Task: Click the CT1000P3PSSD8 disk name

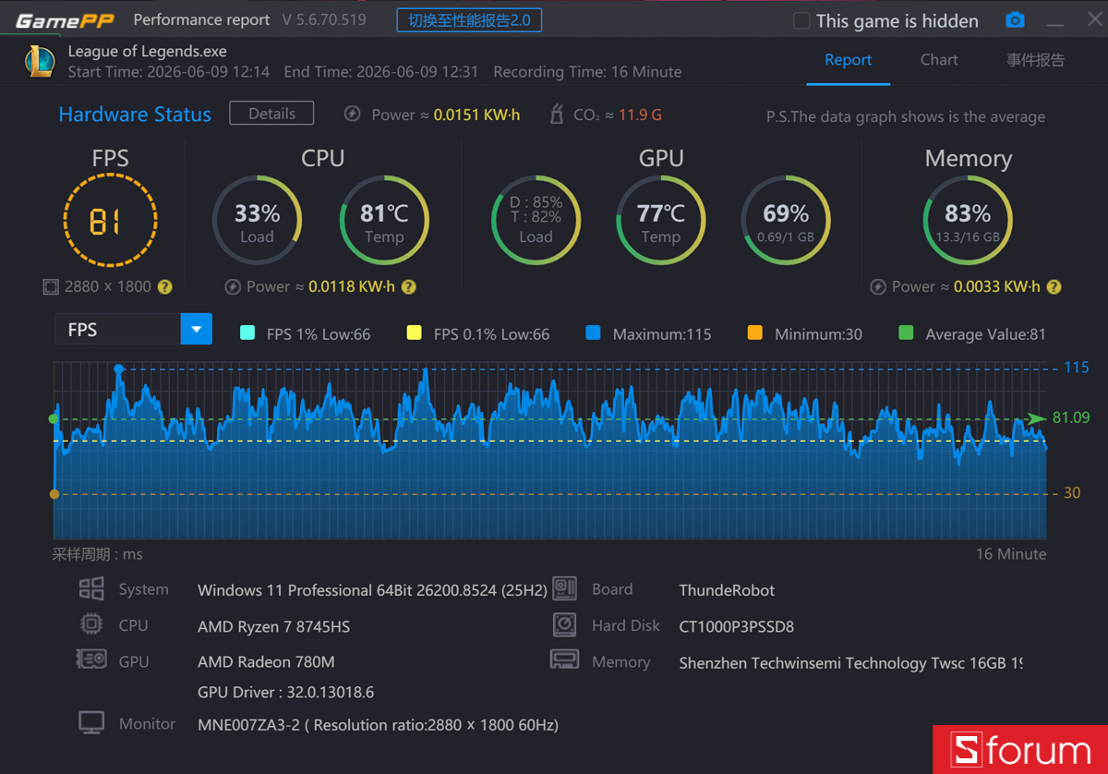Action: (x=736, y=626)
